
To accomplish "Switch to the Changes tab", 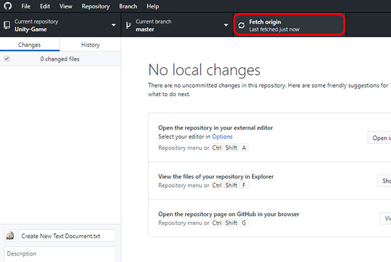I will coord(29,45).
